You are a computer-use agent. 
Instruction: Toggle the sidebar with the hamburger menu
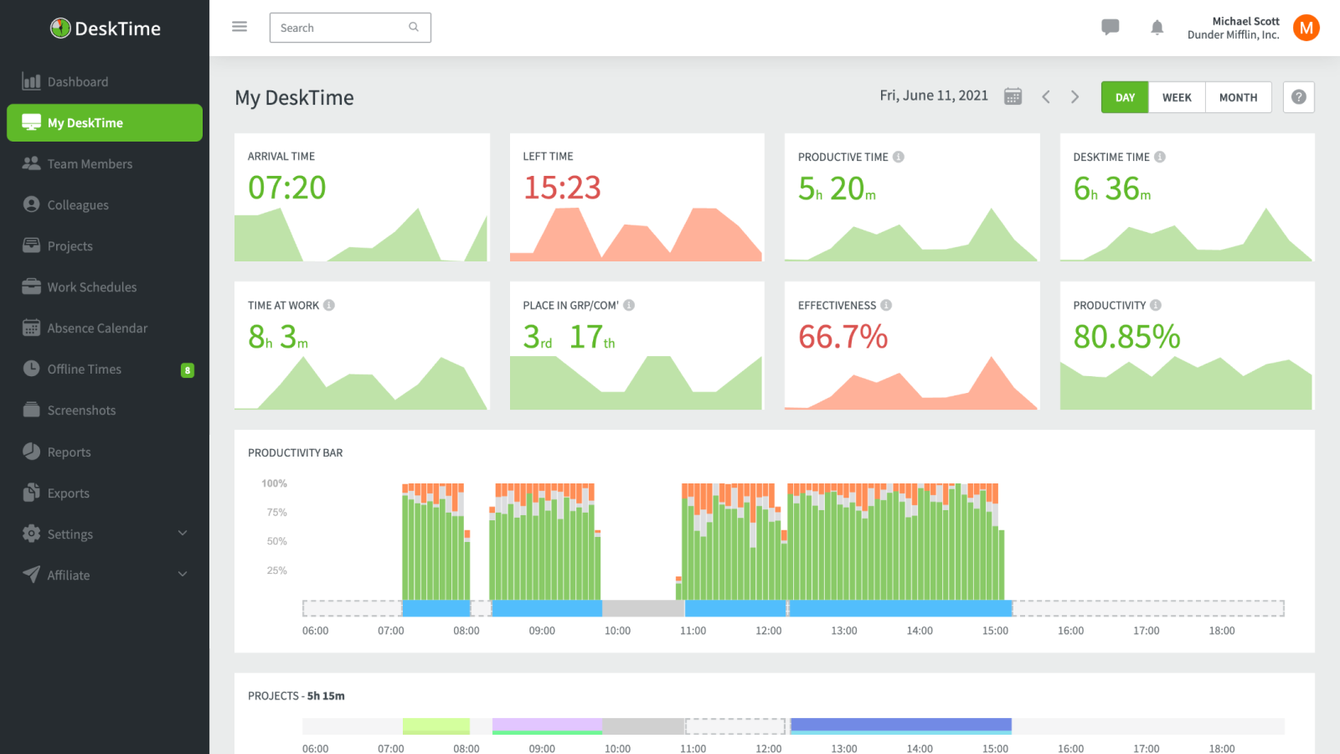(240, 26)
